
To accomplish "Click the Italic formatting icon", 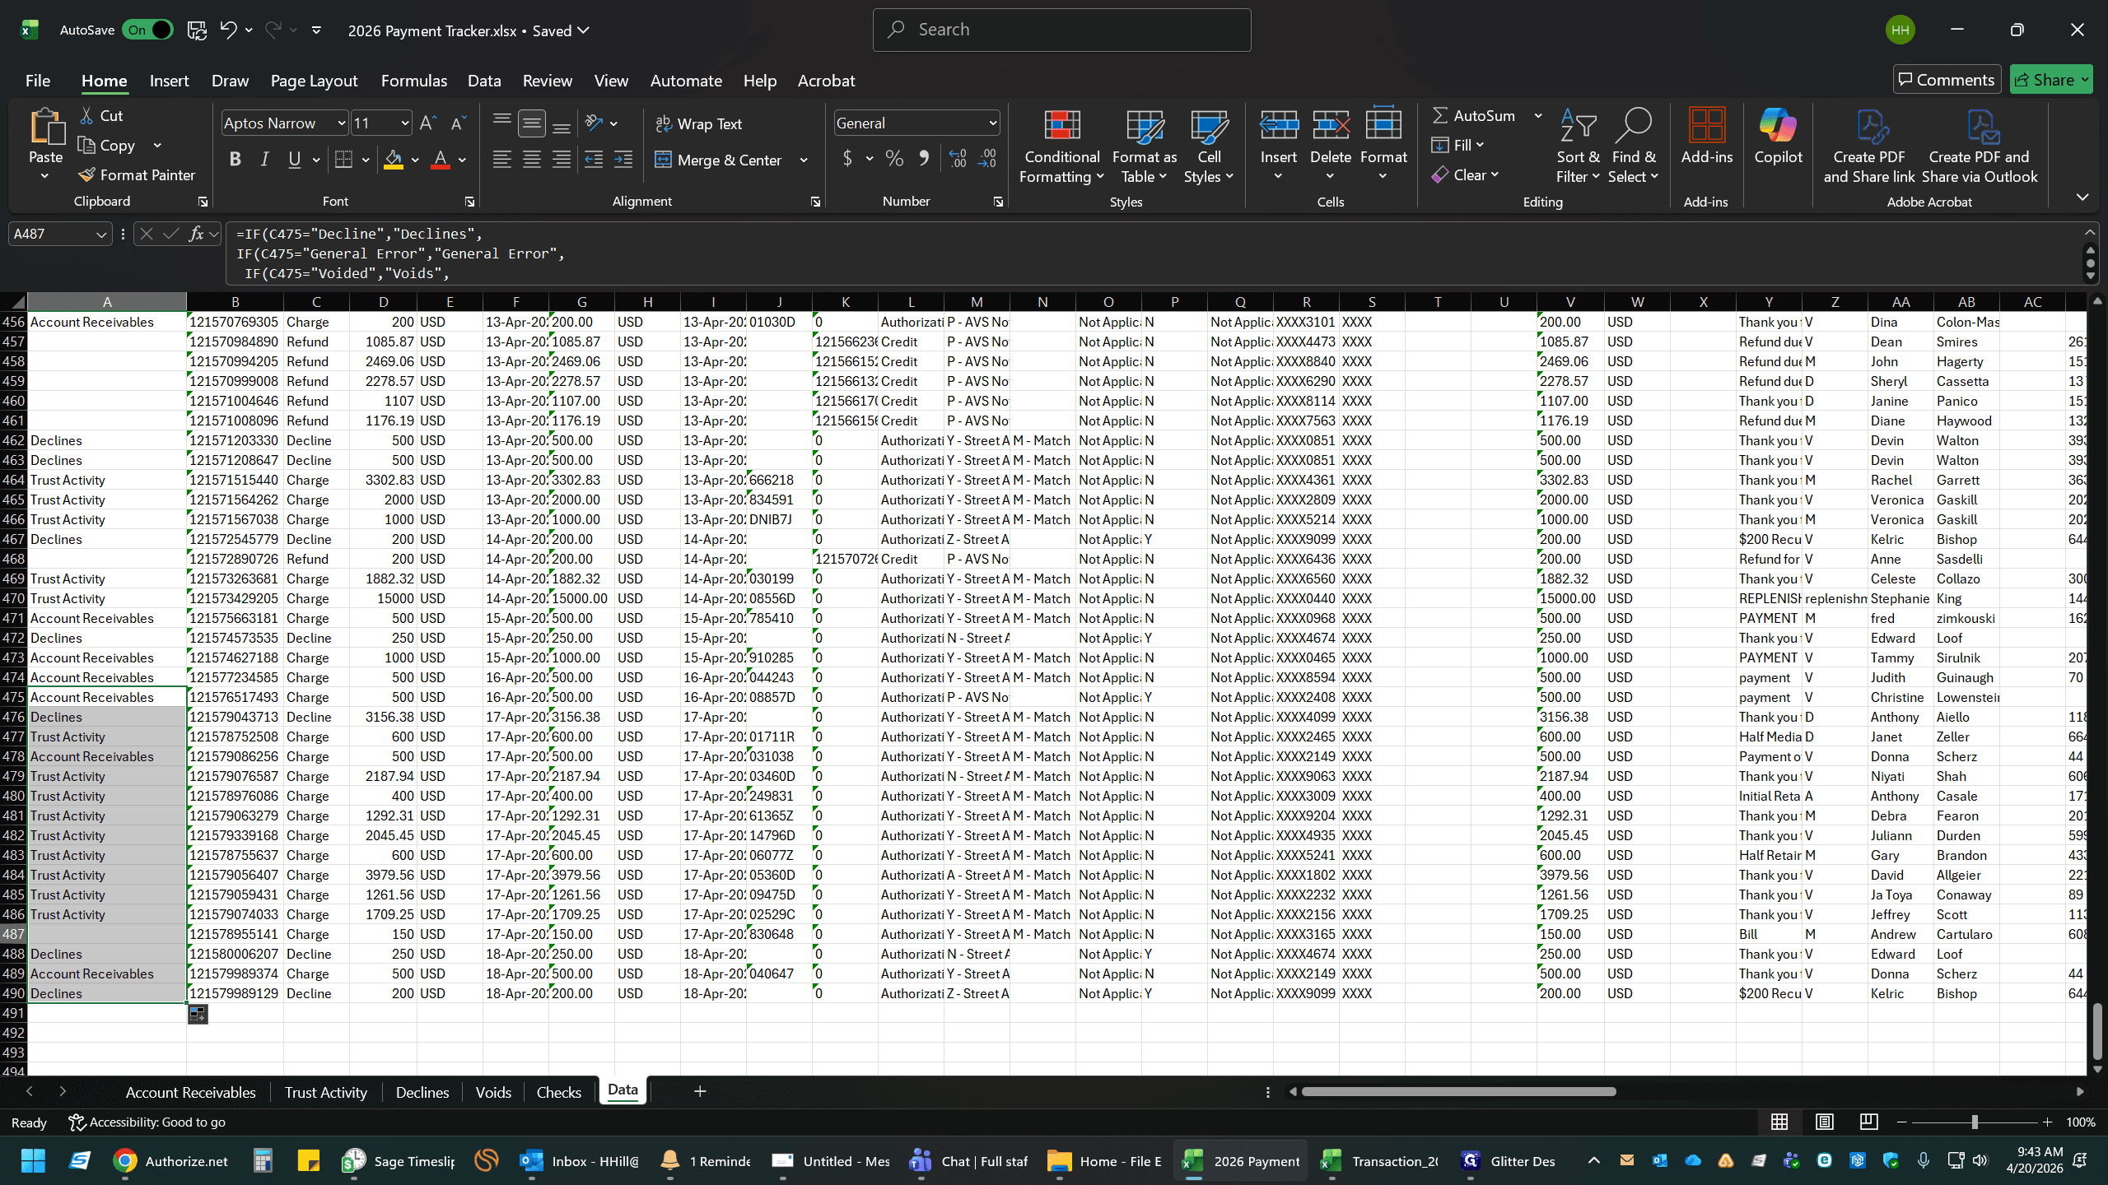I will tap(264, 160).
